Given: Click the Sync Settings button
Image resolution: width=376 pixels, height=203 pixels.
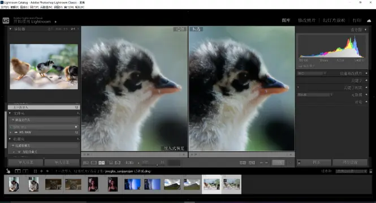Looking at the screenshot, I should click(350, 162).
